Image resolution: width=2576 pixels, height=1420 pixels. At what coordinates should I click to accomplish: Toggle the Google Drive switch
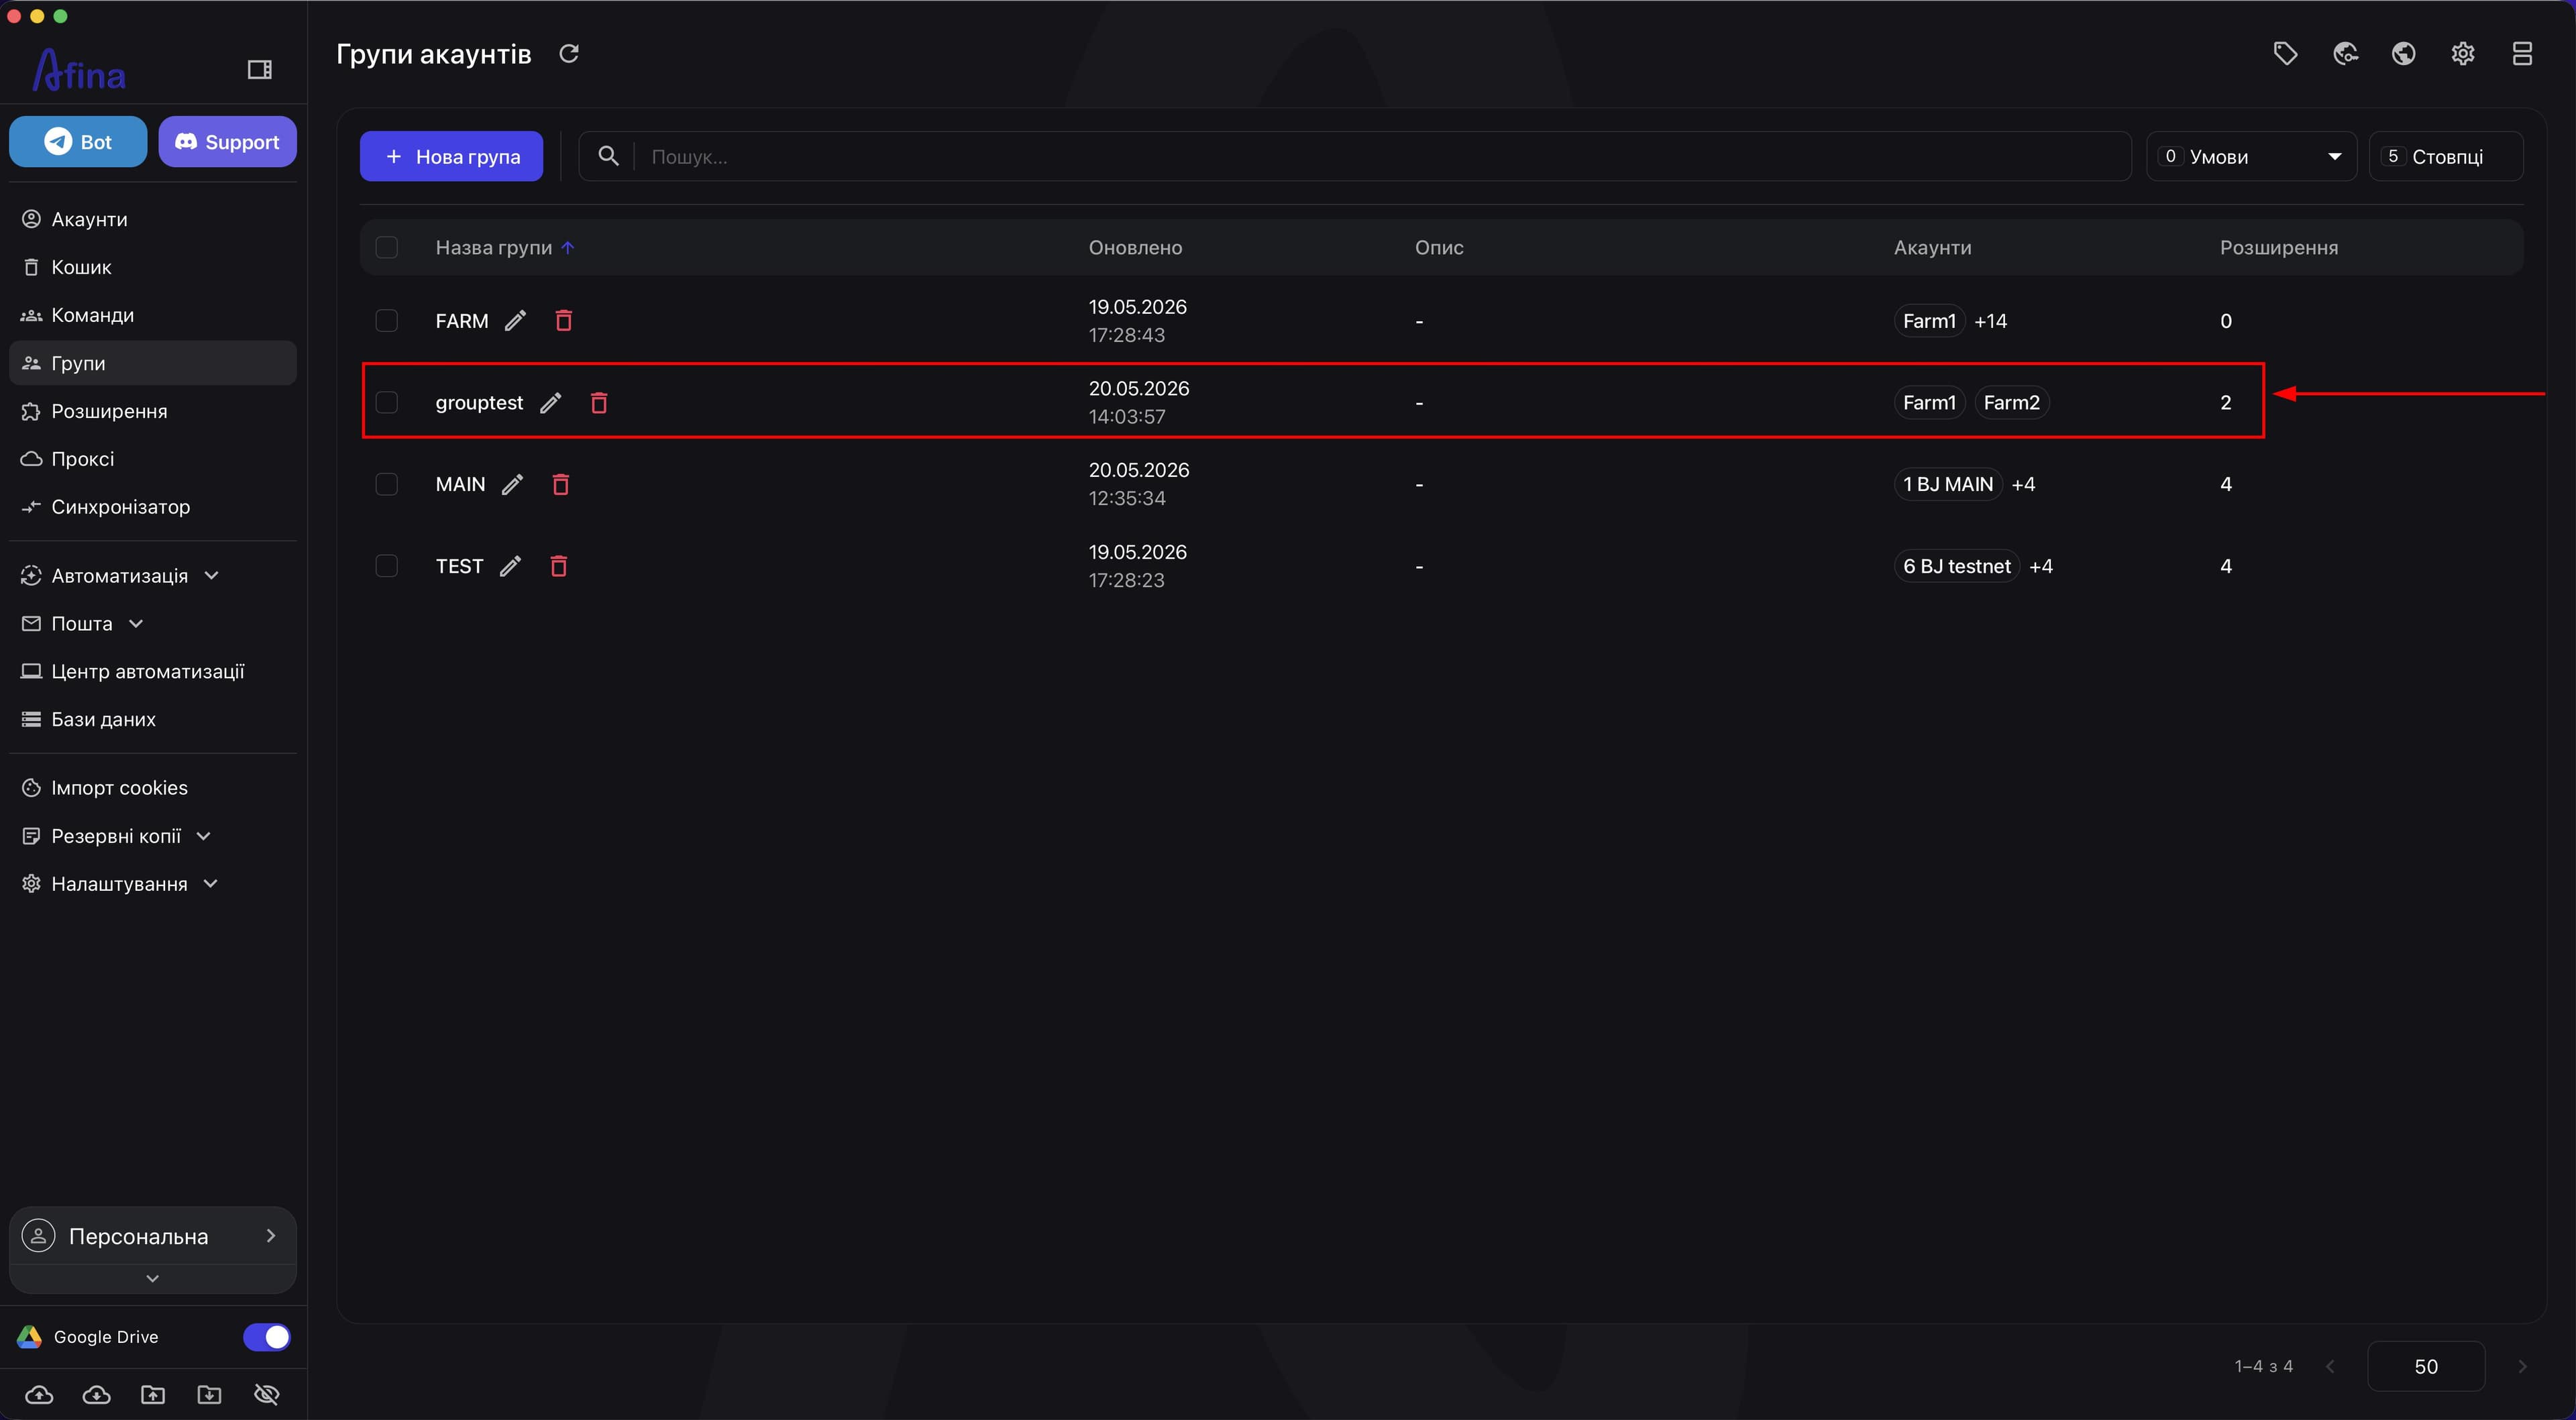click(x=267, y=1338)
